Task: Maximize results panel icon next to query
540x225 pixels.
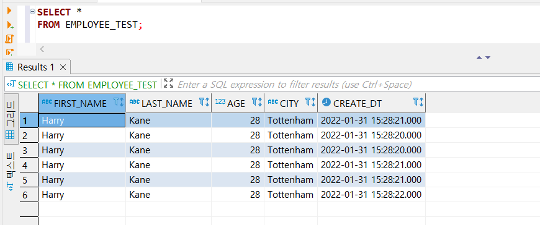Action: click(x=168, y=83)
